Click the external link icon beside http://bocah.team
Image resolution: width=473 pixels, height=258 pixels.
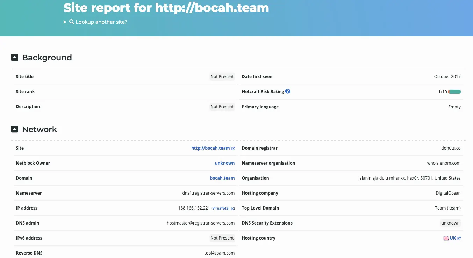click(x=233, y=148)
